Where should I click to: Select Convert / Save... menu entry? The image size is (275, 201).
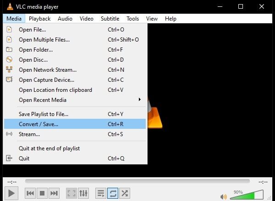(75, 124)
